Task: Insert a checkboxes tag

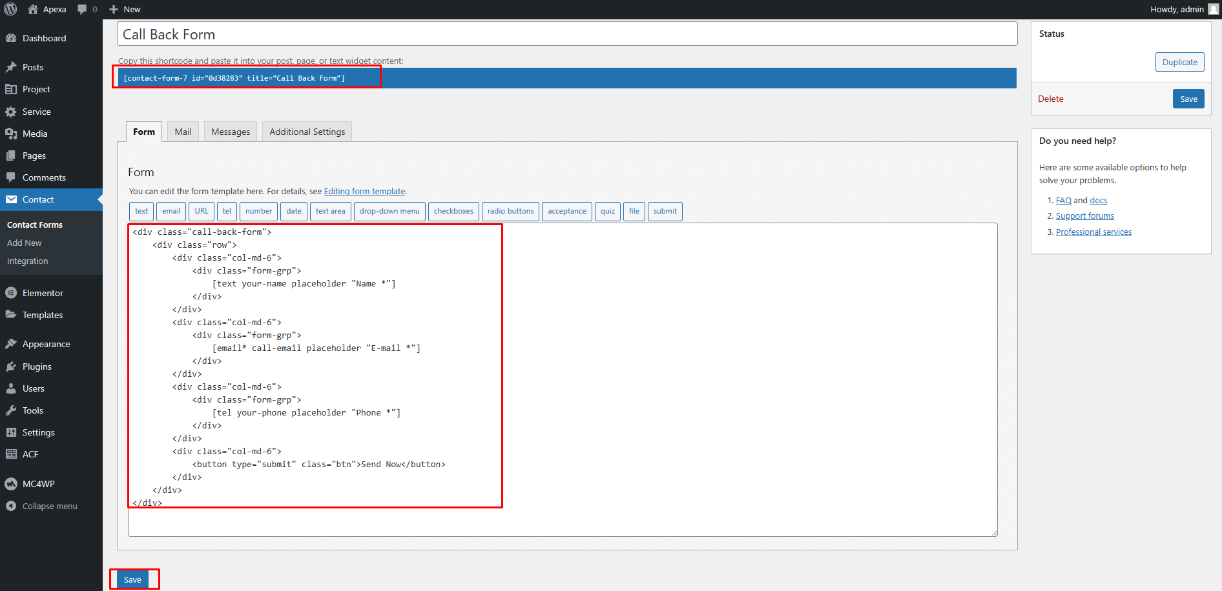Action: click(x=453, y=211)
